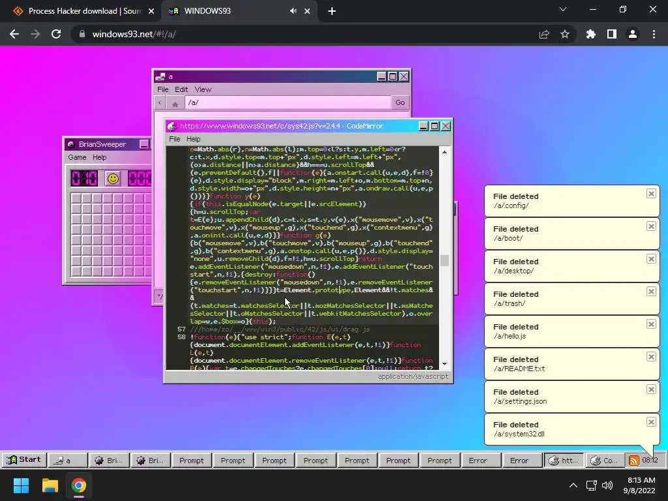This screenshot has width=668, height=501.
Task: Mute the WINDOWS93 tab audio icon
Action: [x=293, y=11]
